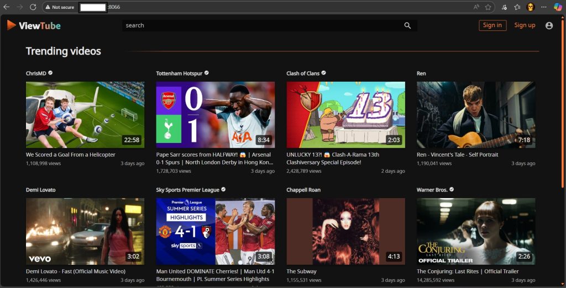Click the Sign in button
Viewport: 566px width, 288px height.
click(492, 25)
